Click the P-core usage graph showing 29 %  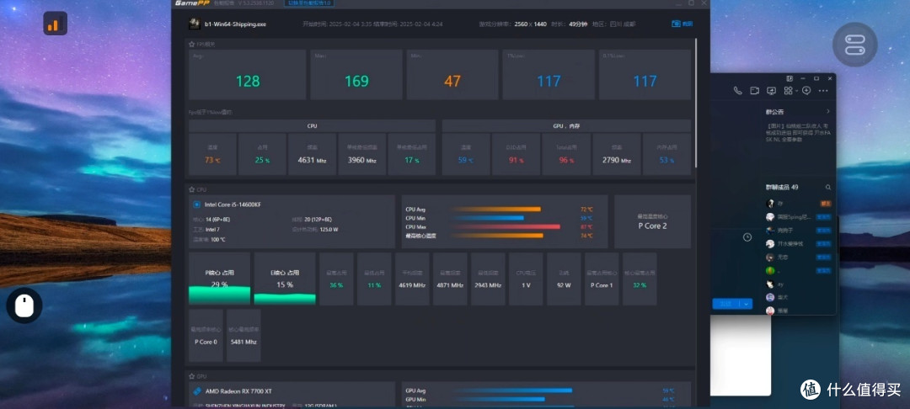pyautogui.click(x=219, y=279)
